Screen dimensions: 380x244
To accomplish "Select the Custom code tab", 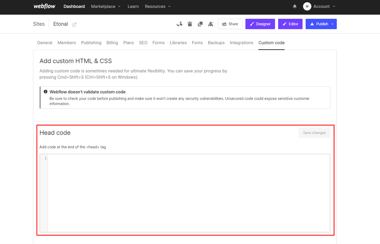I will click(x=271, y=43).
